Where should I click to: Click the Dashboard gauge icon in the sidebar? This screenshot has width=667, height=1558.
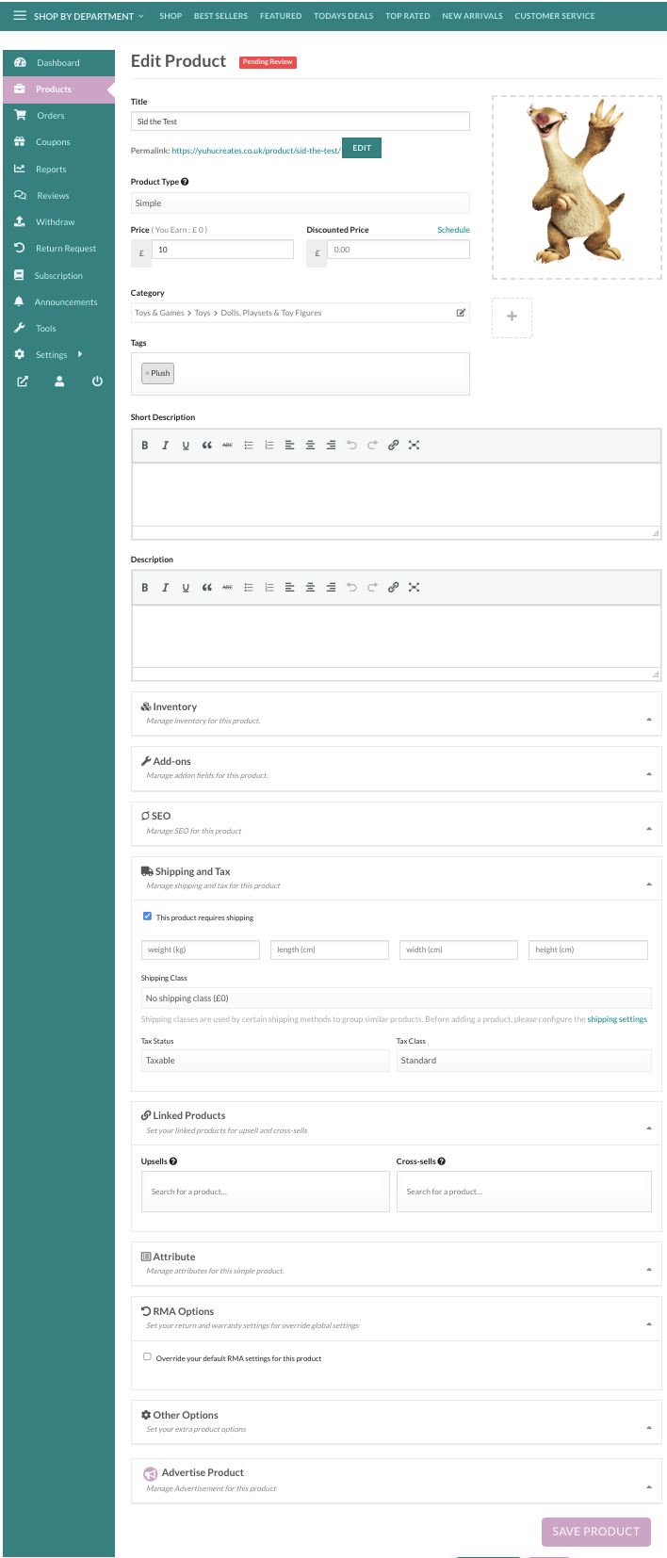click(x=20, y=62)
